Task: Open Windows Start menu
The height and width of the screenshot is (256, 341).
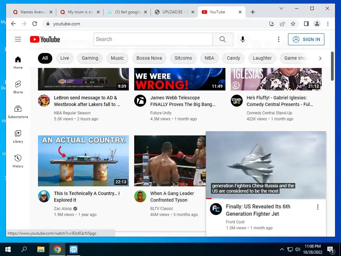Action: tap(8, 249)
